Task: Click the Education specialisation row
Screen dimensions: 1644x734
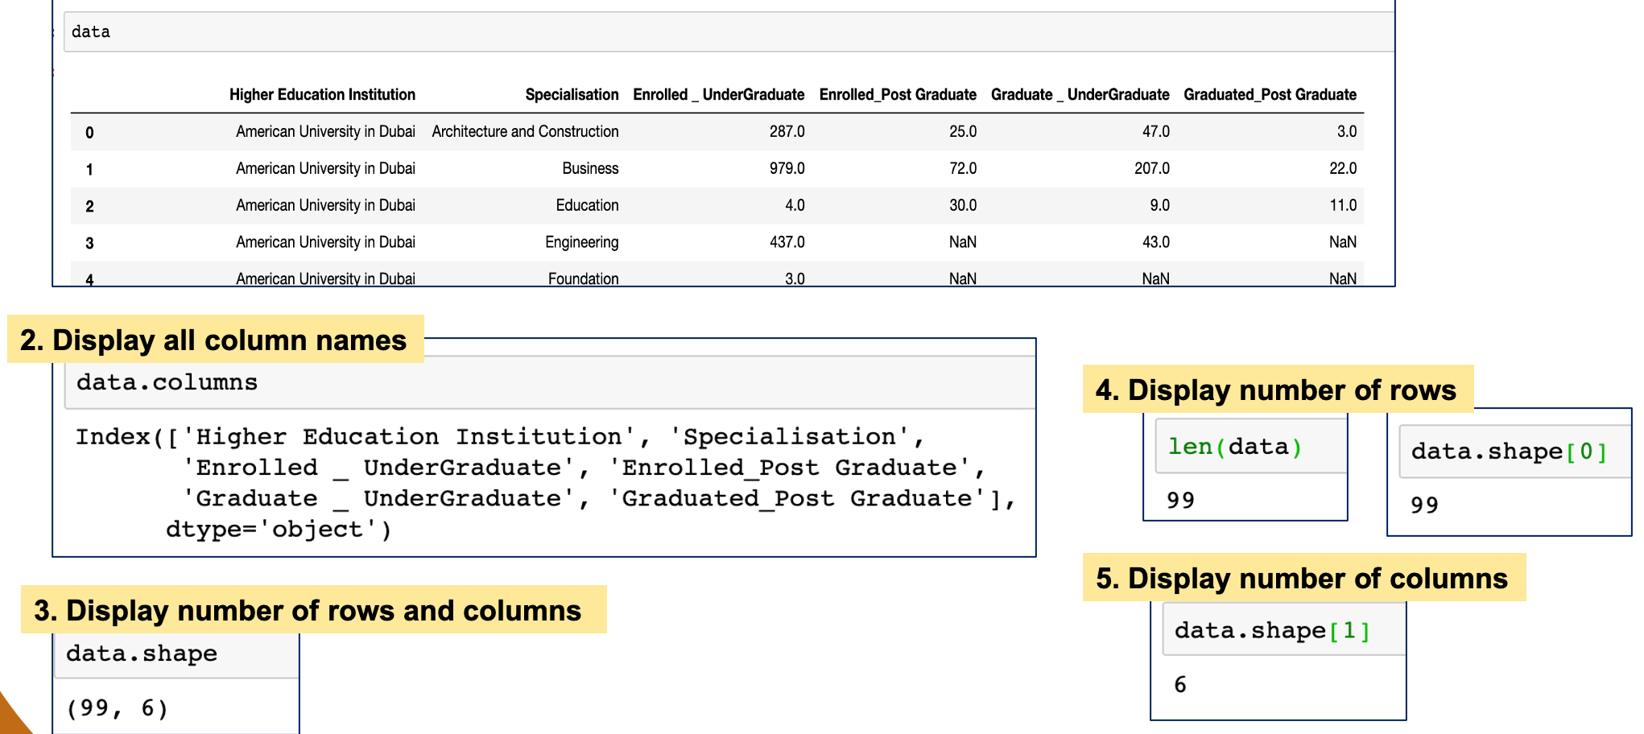Action: click(586, 205)
